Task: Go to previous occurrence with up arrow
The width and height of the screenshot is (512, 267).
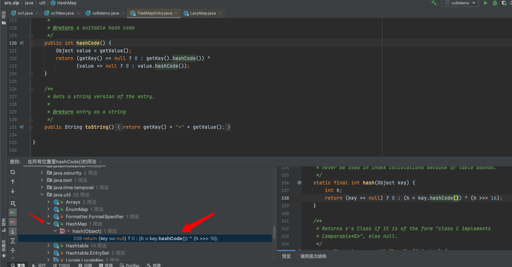Action: point(13,181)
